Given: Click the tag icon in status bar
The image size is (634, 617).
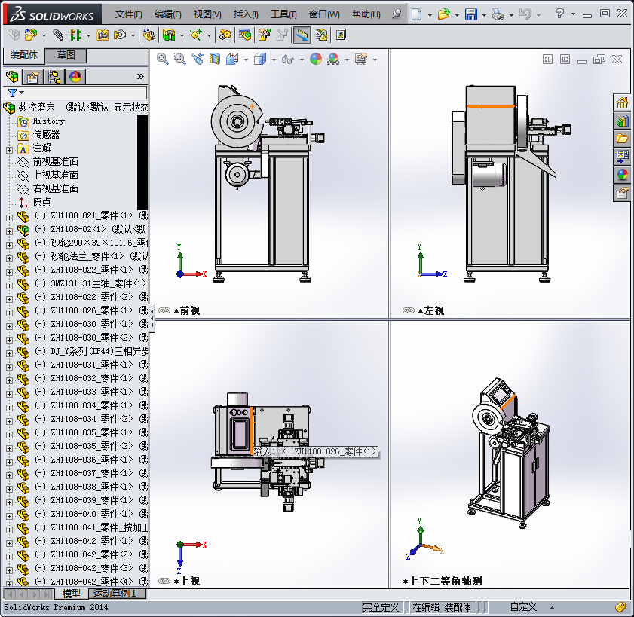Looking at the screenshot, I should click(x=620, y=607).
